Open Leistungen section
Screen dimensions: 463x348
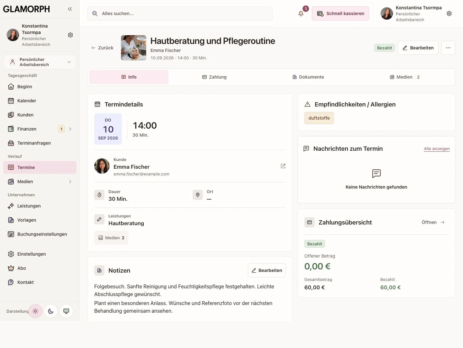tap(40, 206)
